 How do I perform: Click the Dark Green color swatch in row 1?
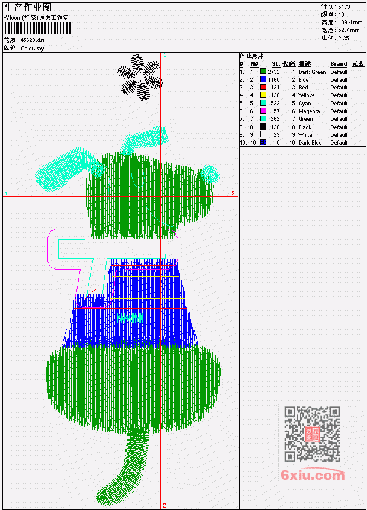(263, 72)
